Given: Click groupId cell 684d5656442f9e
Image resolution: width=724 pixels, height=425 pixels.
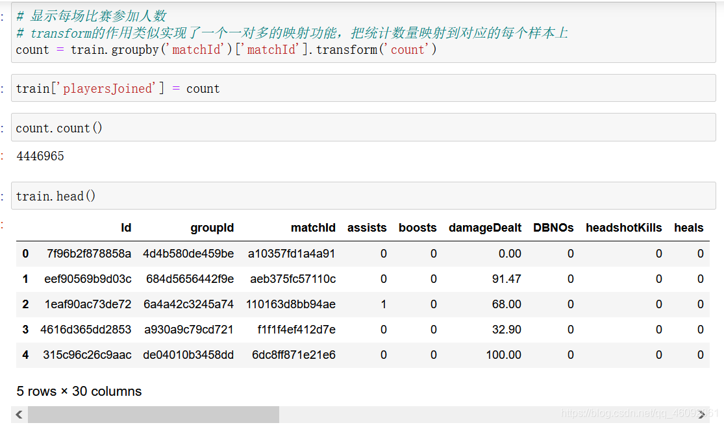Looking at the screenshot, I should [190, 279].
